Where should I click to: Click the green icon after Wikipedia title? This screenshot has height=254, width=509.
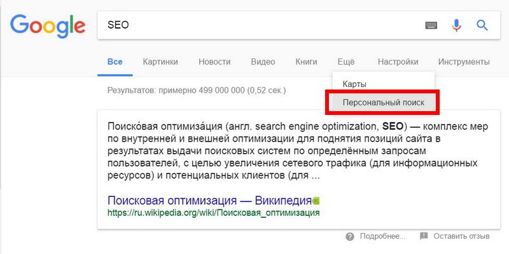click(316, 201)
